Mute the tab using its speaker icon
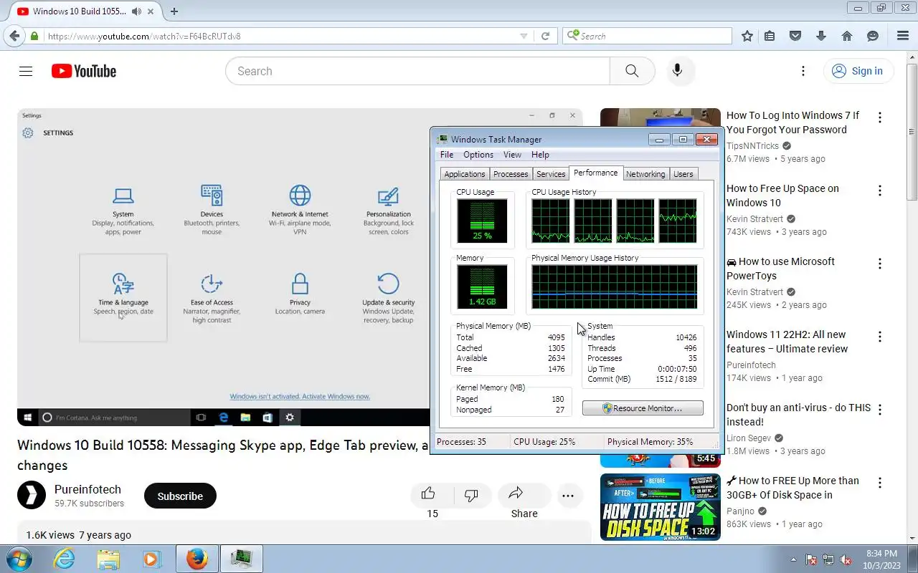The image size is (918, 573). 137,11
